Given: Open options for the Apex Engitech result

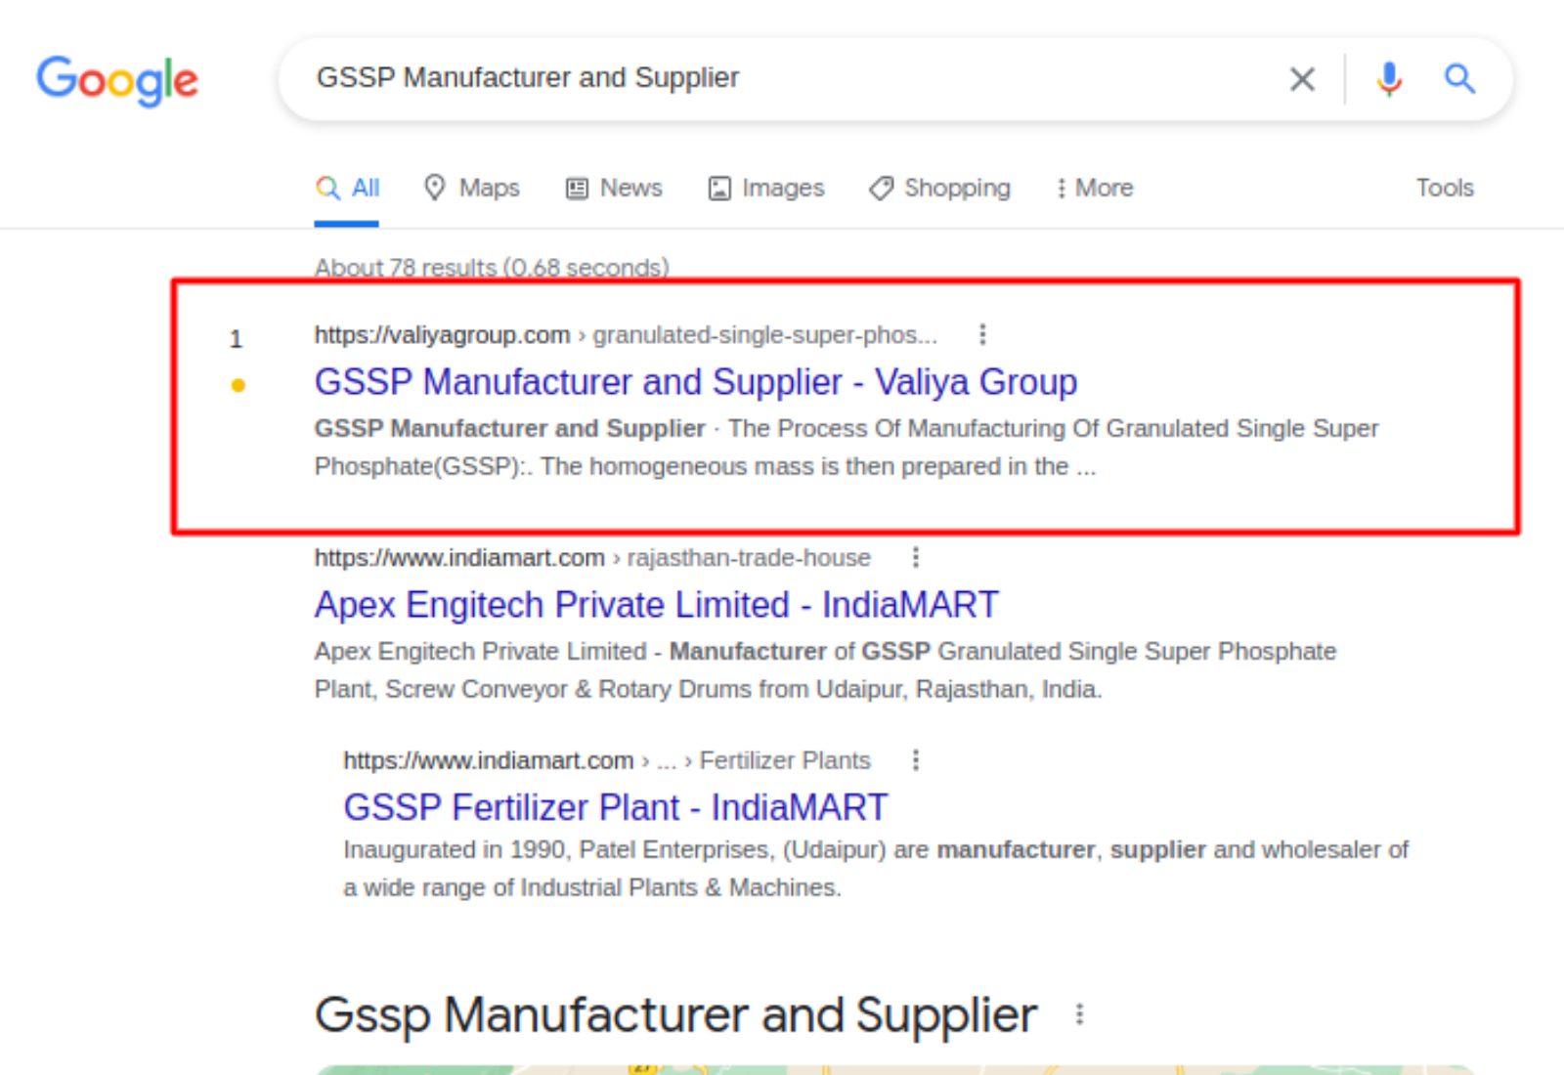Looking at the screenshot, I should tap(916, 556).
